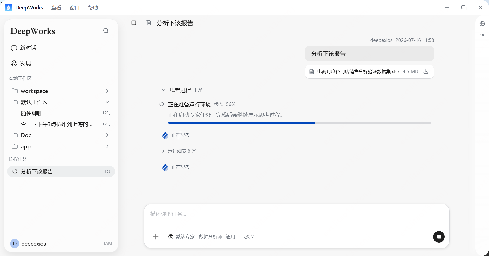This screenshot has height=256, width=489.
Task: Click the globe icon in right rail
Action: [x=482, y=24]
